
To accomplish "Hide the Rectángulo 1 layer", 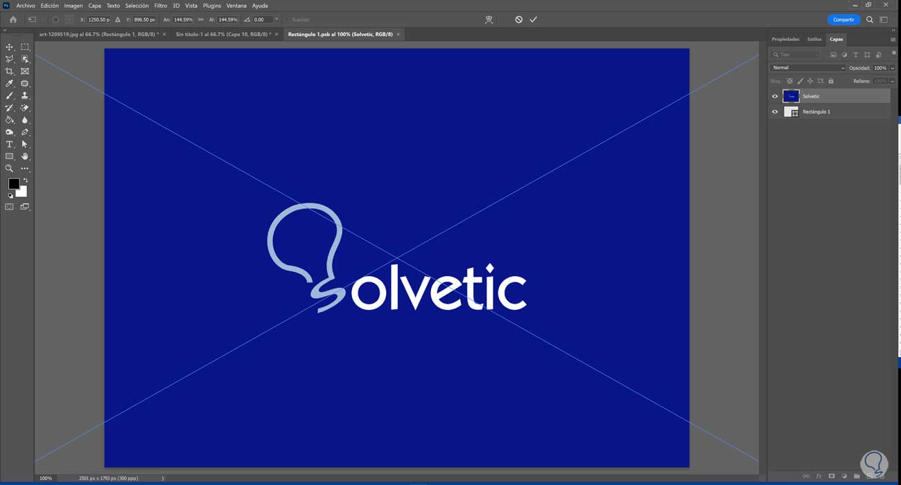I will 775,111.
